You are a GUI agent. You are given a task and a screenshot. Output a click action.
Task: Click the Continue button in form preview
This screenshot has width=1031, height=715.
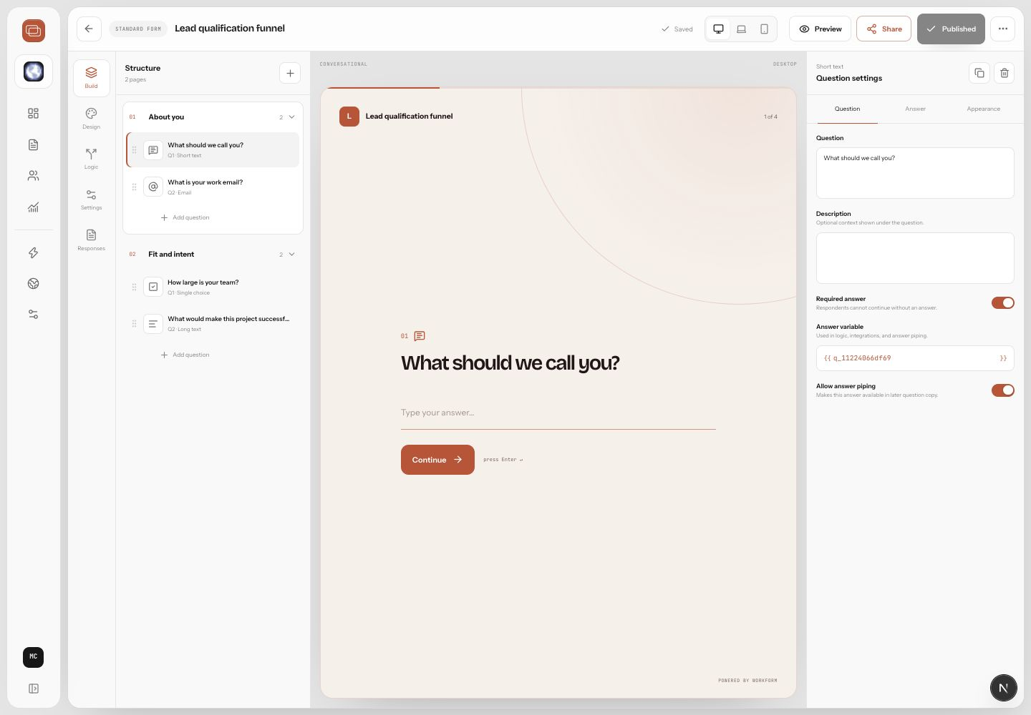pyautogui.click(x=437, y=460)
